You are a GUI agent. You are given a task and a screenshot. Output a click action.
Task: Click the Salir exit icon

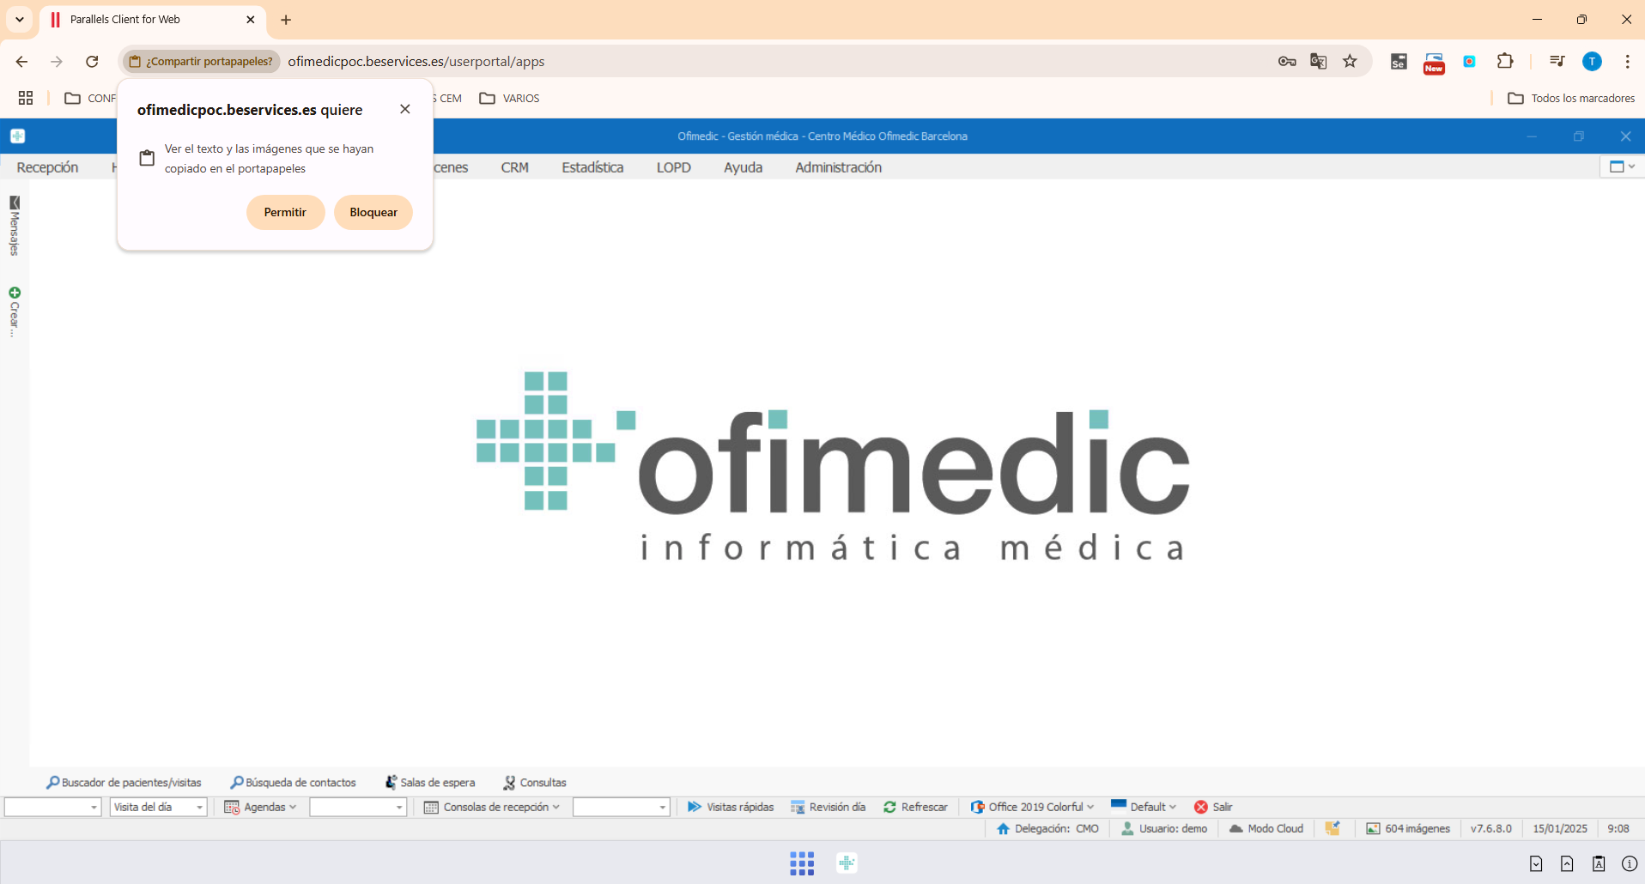[1201, 807]
